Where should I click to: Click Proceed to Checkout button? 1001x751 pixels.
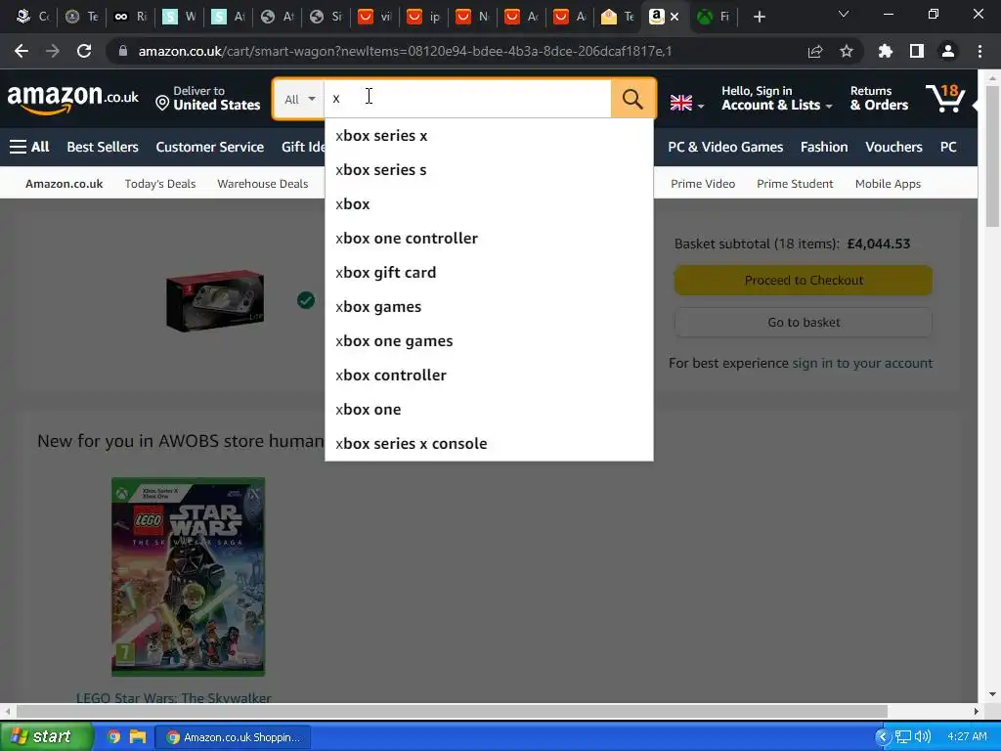pos(804,281)
